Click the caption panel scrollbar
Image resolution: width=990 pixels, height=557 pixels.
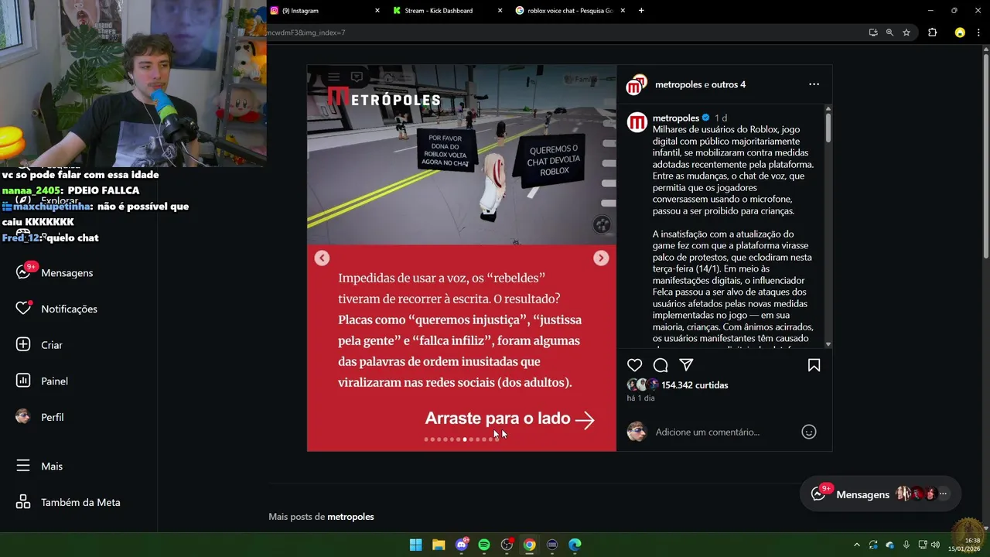828,128
